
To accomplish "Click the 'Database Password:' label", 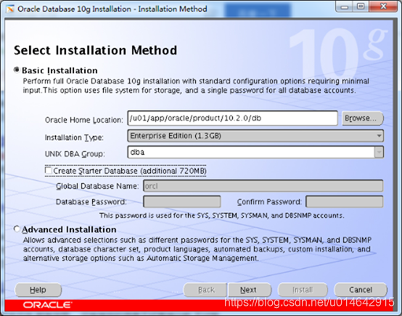I will click(91, 202).
